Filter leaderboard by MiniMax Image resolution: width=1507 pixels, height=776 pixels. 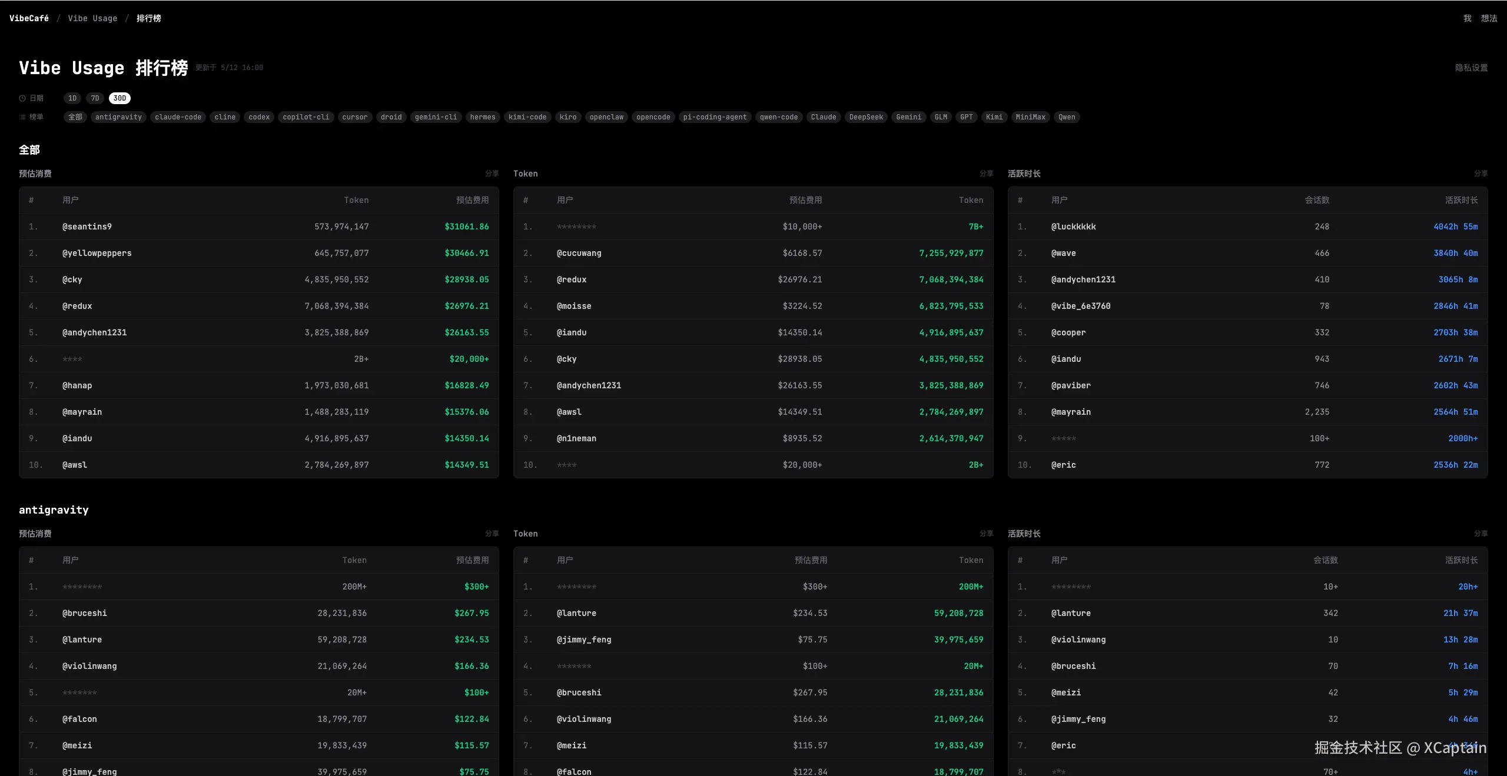(x=1030, y=117)
